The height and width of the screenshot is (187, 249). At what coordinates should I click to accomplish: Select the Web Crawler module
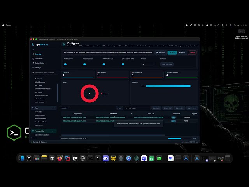(39, 86)
